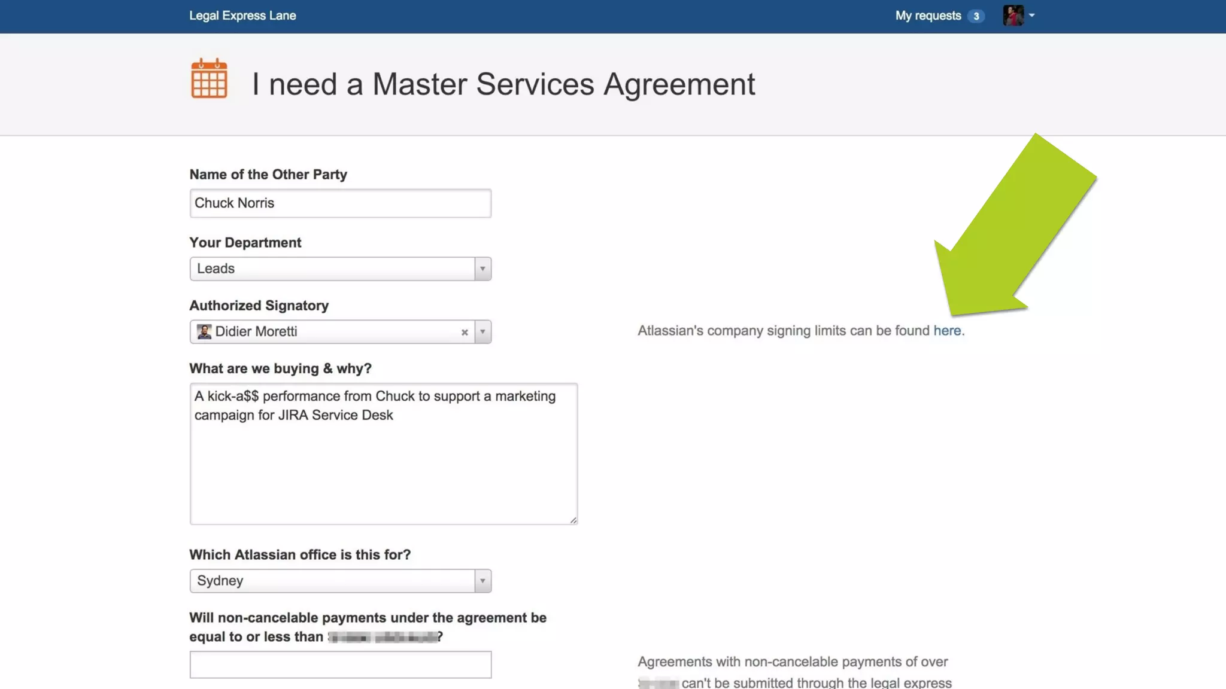Click the user profile avatar in header
The image size is (1226, 689).
click(x=1013, y=16)
